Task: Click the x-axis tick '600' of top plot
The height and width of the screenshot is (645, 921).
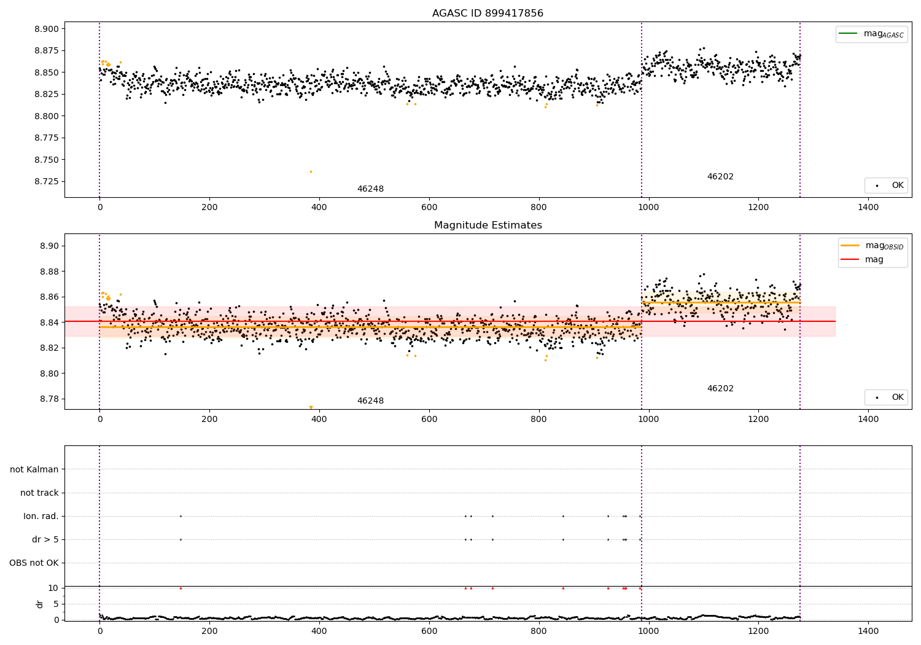Action: tap(429, 208)
